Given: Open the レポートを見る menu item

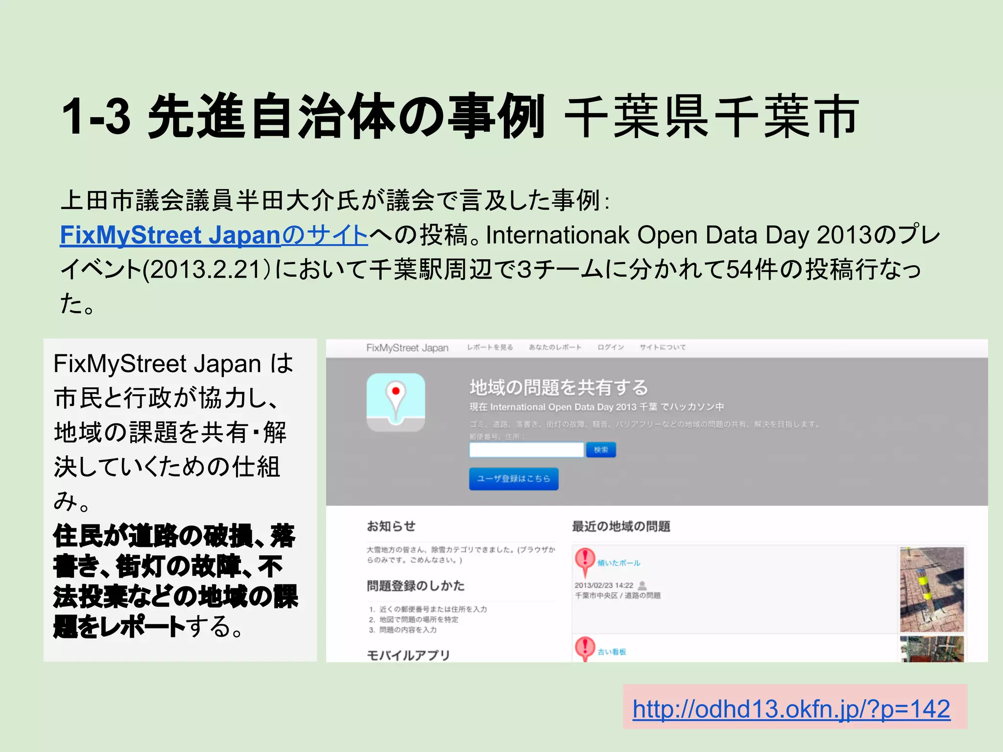Looking at the screenshot, I should (490, 347).
